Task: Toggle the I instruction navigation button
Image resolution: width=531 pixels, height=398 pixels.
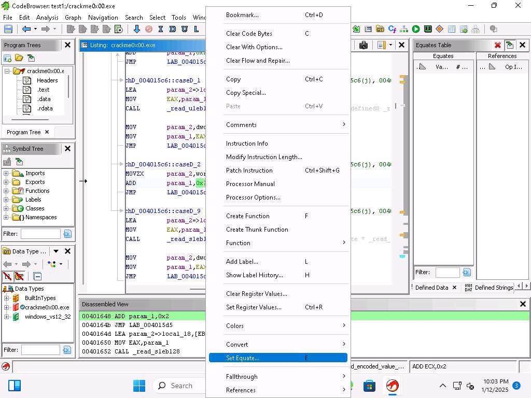Action: click(161, 30)
